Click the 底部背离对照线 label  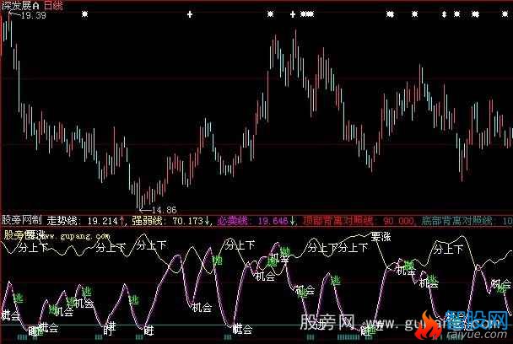click(456, 221)
